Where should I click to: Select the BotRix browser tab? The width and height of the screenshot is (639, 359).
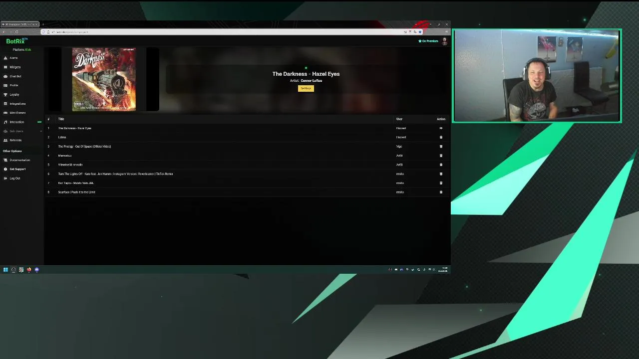pyautogui.click(x=20, y=24)
